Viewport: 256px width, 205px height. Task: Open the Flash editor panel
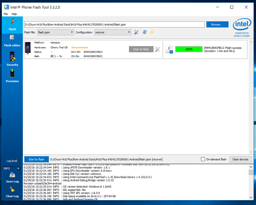point(12,41)
